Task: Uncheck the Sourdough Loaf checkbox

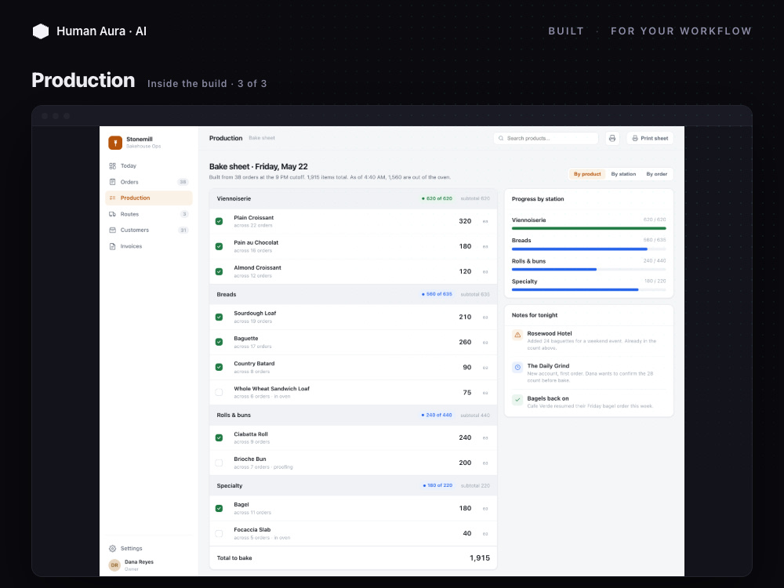Action: 219,317
